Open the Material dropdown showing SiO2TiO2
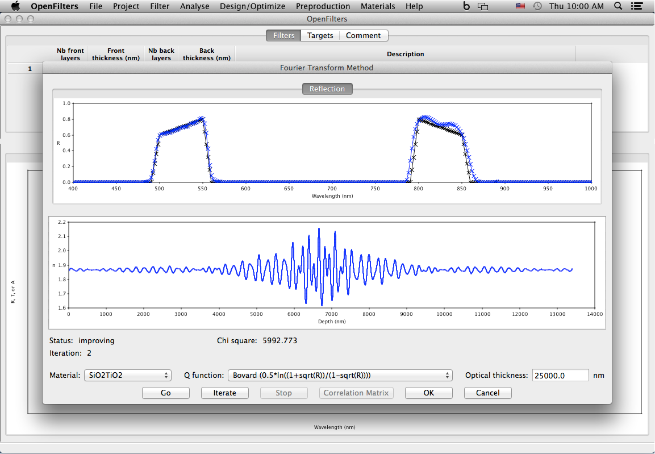Viewport: 655px width, 454px height. click(127, 375)
